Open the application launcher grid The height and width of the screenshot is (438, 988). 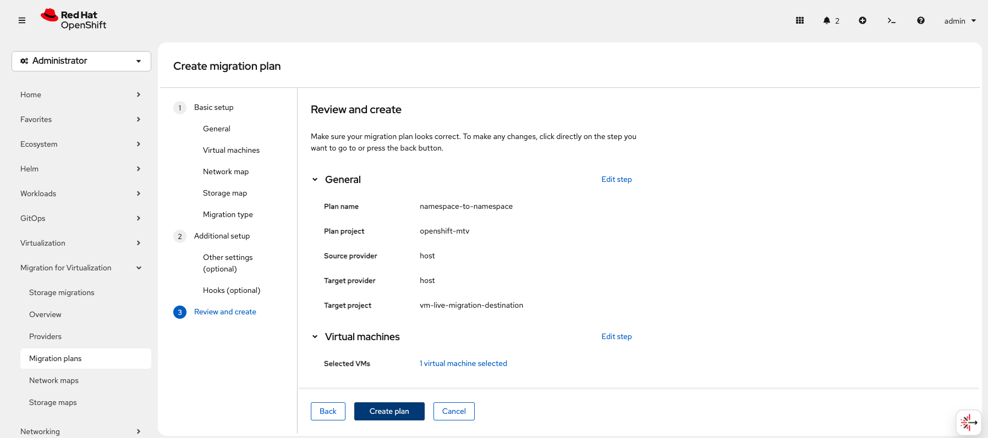[x=800, y=20]
